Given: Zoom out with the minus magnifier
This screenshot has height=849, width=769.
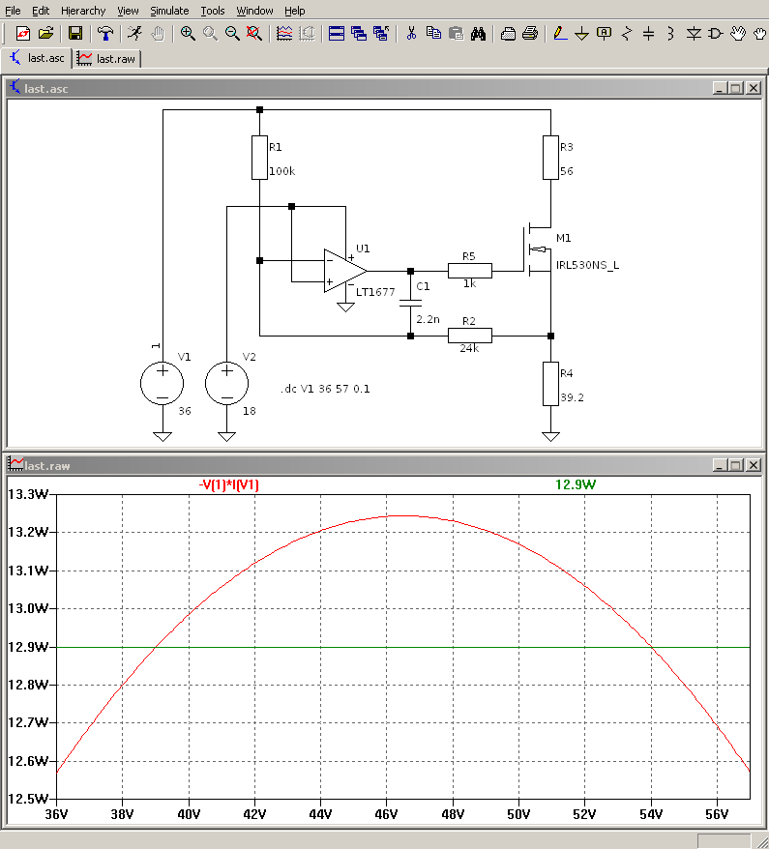Looking at the screenshot, I should pyautogui.click(x=232, y=34).
